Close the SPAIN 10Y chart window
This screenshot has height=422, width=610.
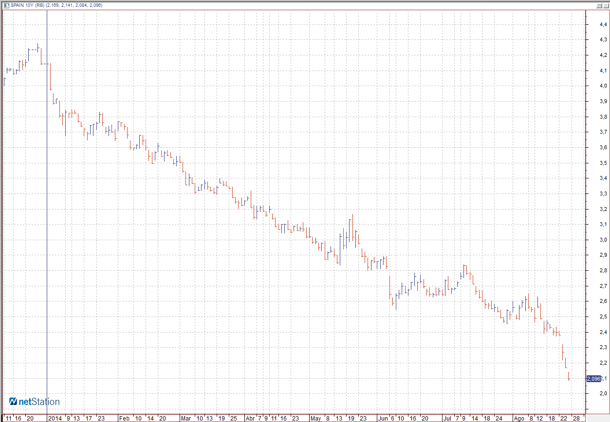point(606,5)
